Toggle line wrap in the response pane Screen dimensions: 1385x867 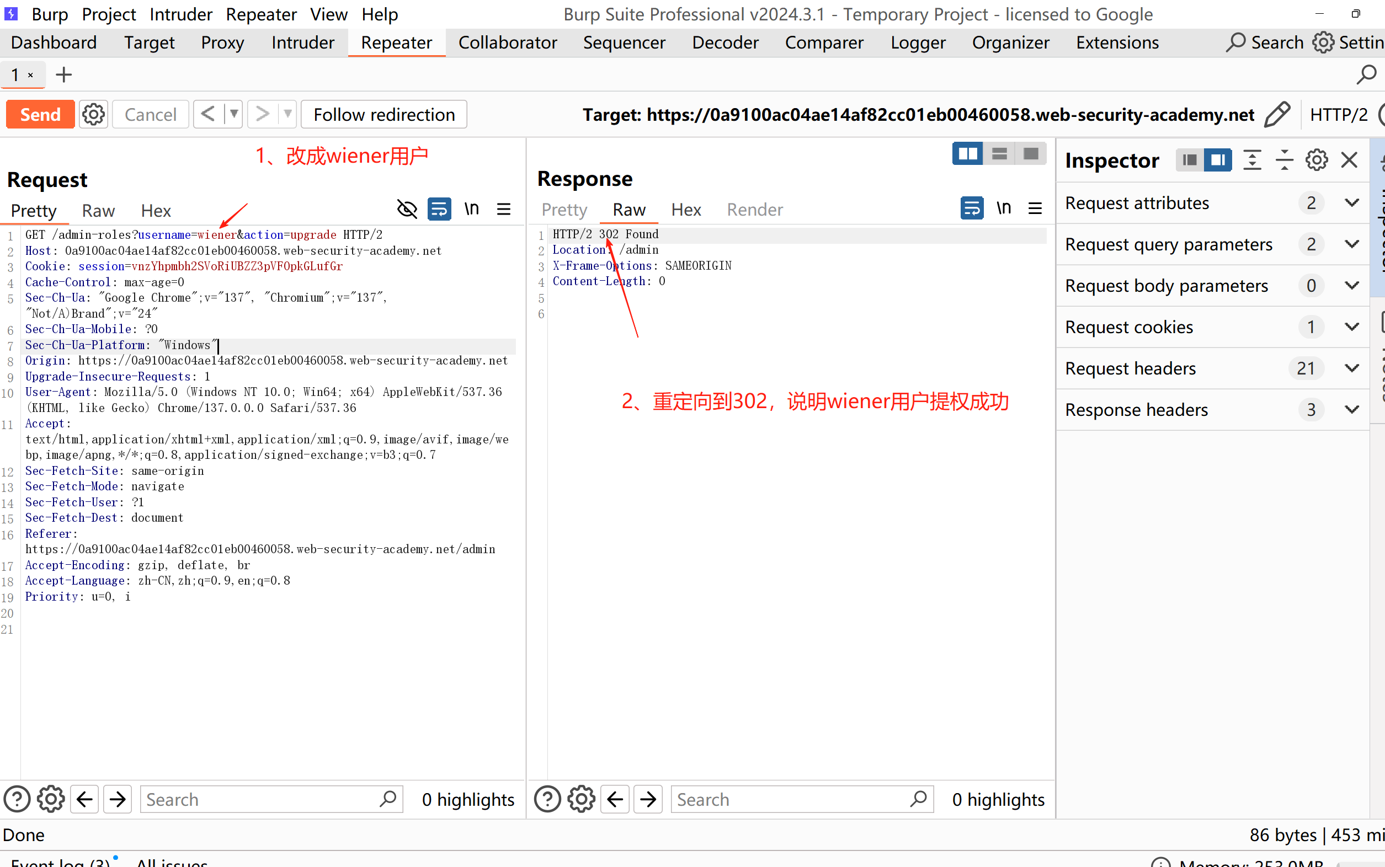pos(972,208)
